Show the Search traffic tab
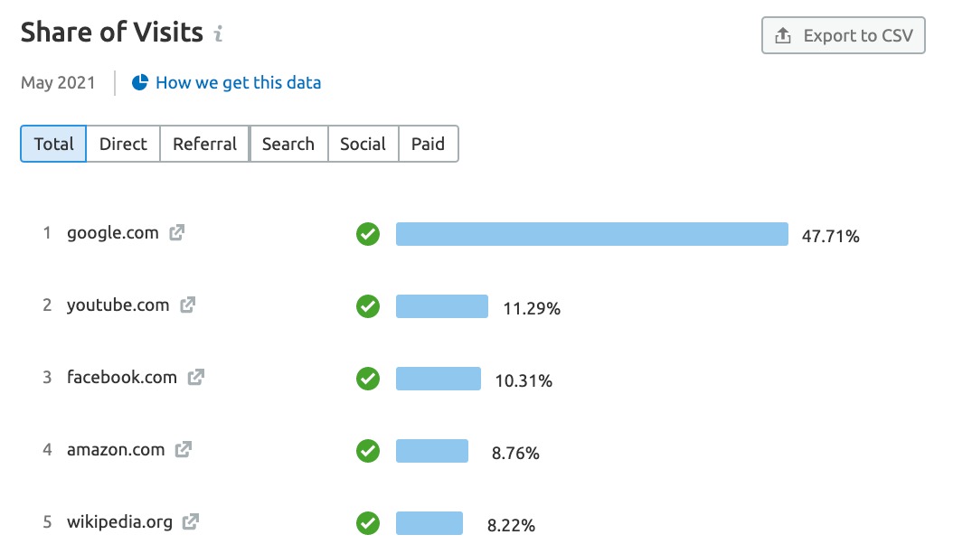953x544 pixels. click(x=288, y=144)
